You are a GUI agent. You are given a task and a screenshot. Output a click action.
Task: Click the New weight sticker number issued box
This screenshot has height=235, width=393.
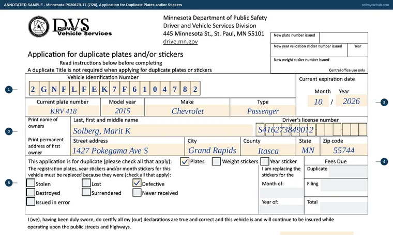319,65
